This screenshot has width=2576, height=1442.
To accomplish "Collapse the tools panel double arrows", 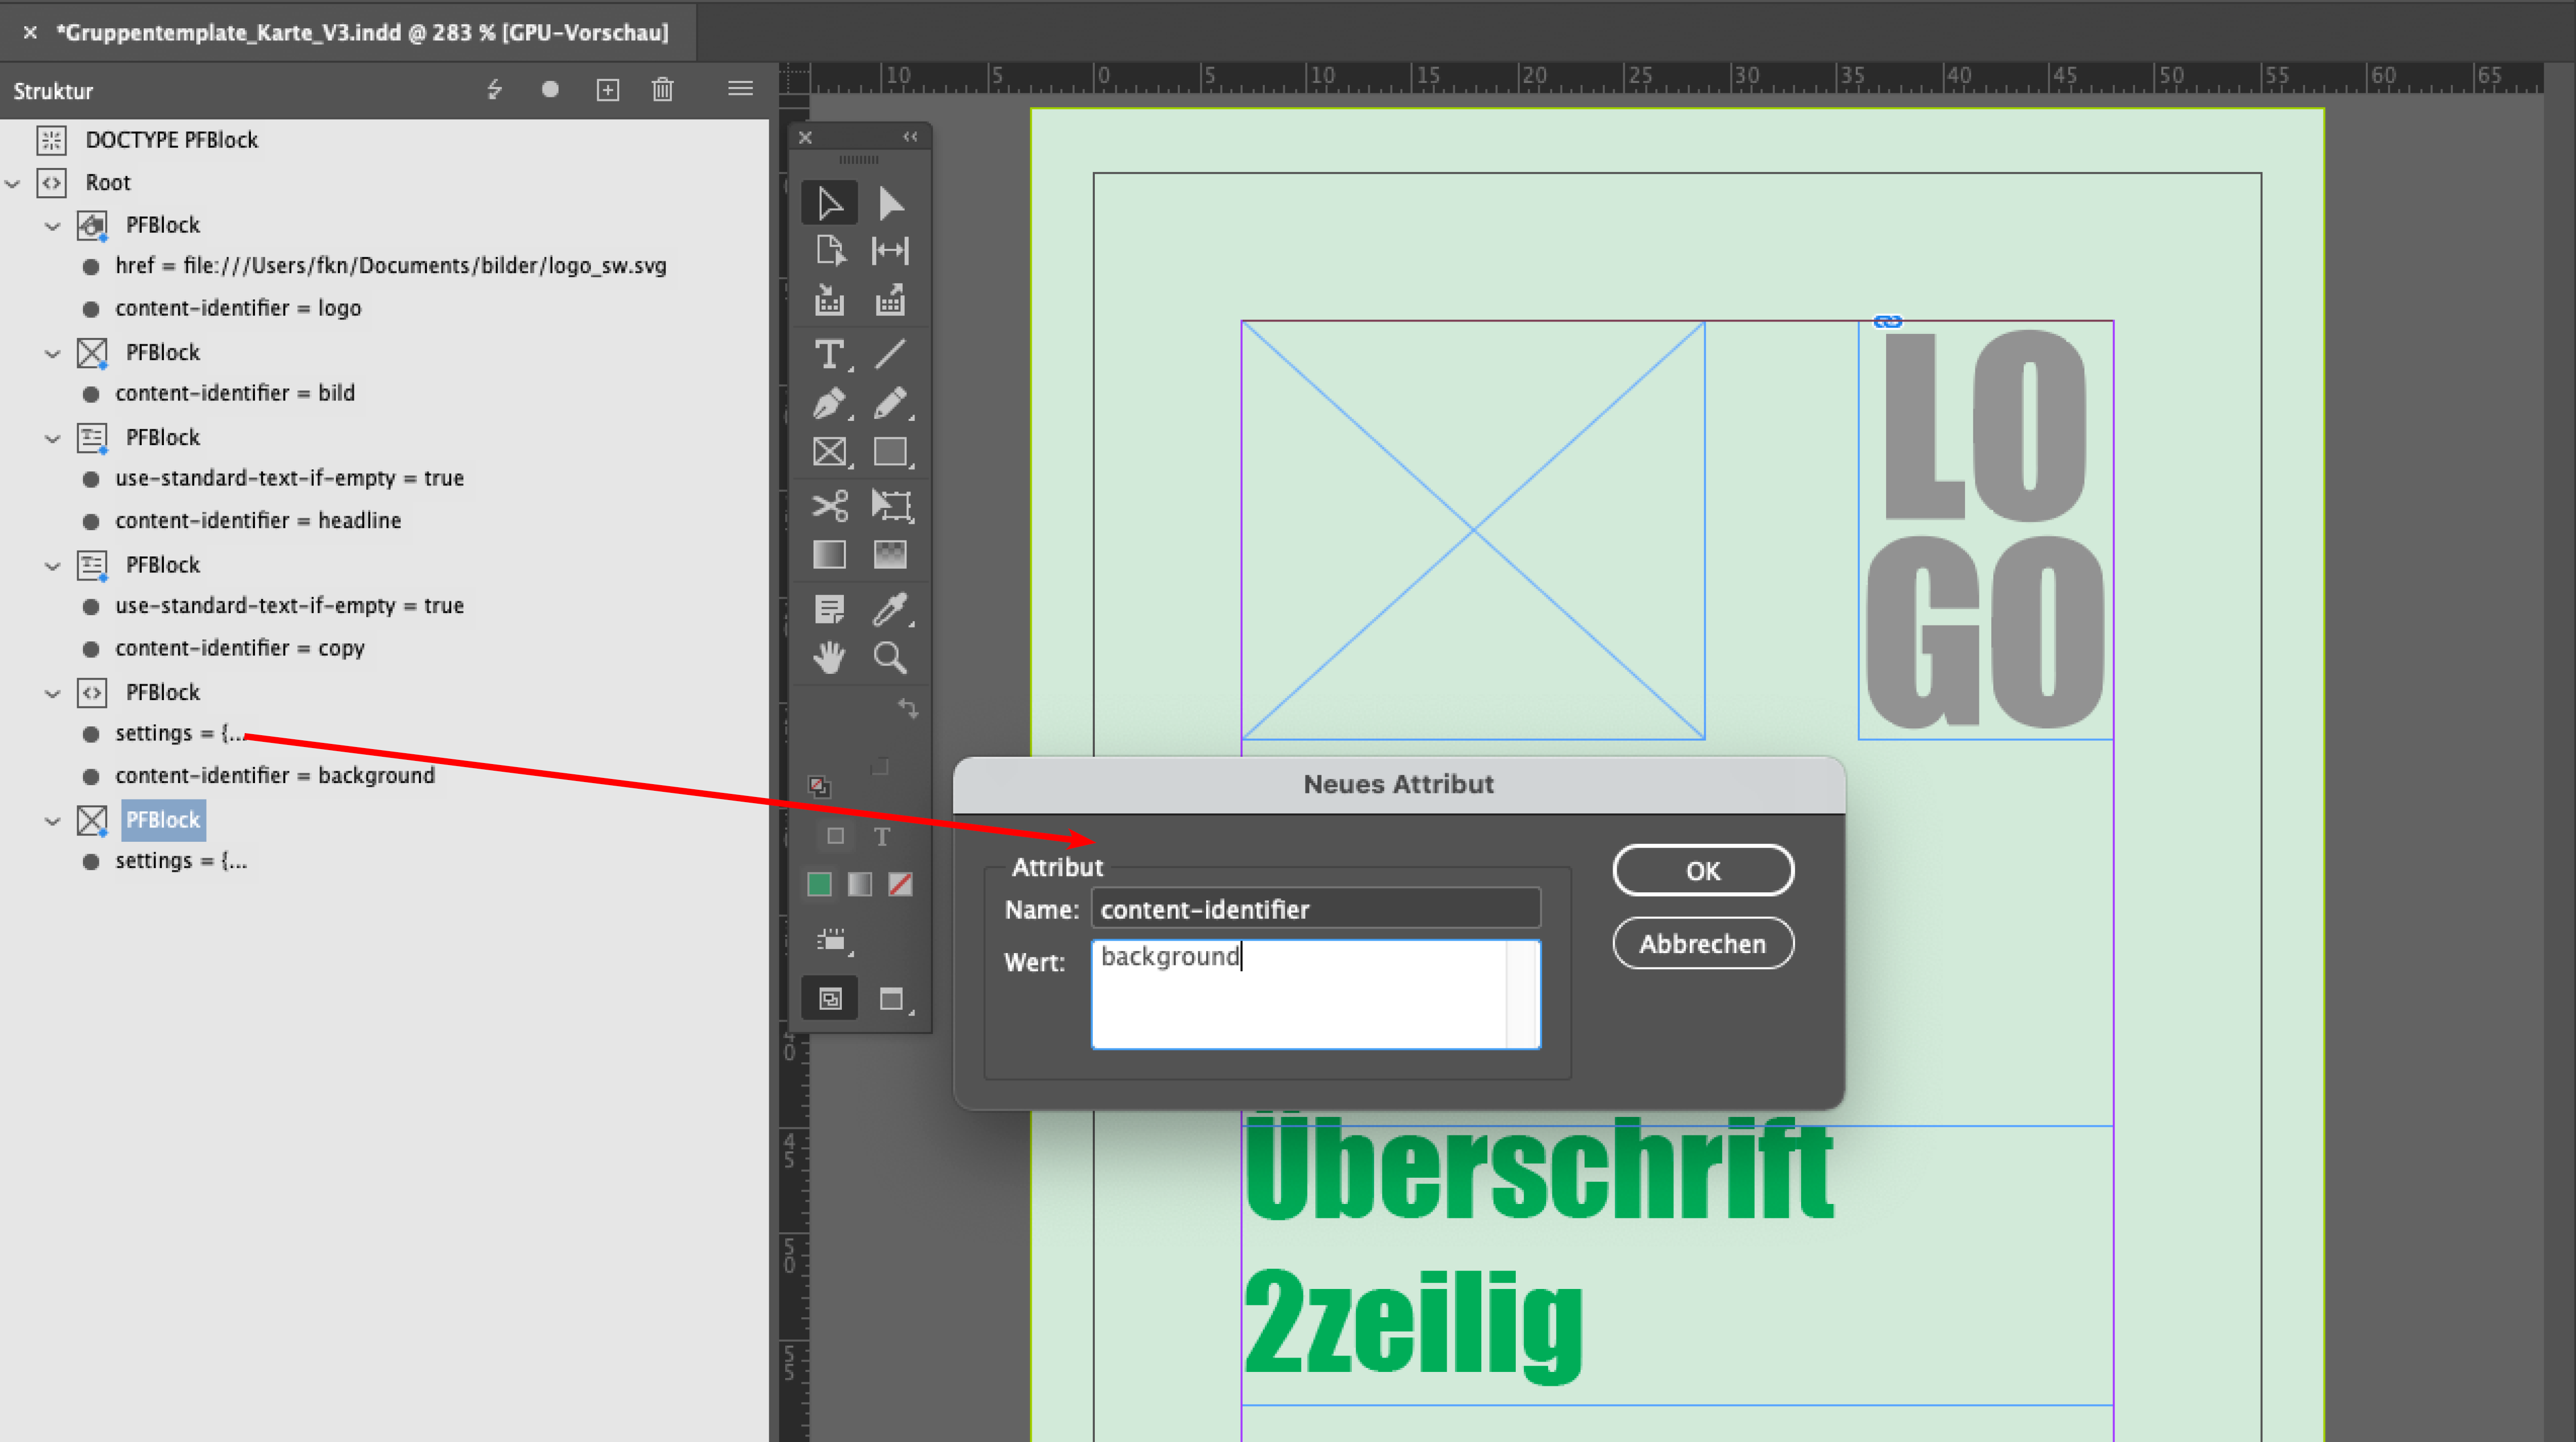I will (x=909, y=137).
